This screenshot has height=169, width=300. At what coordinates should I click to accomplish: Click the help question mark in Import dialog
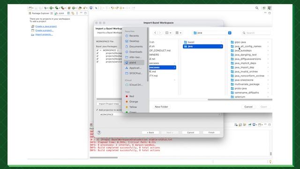[x=99, y=132]
